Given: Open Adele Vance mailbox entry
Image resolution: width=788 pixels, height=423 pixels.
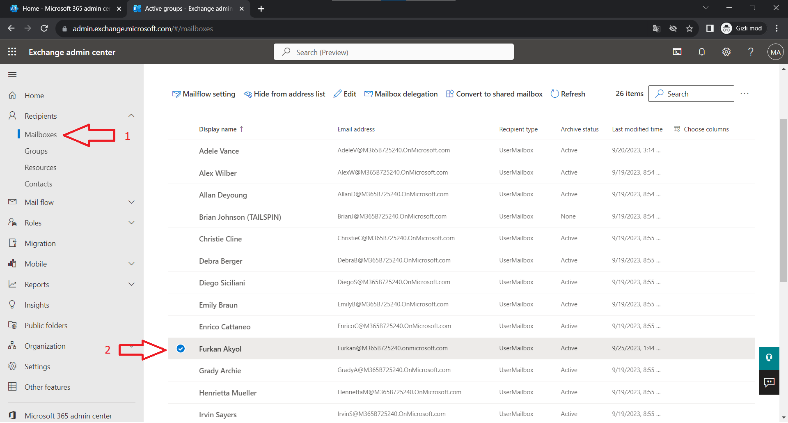Looking at the screenshot, I should pyautogui.click(x=219, y=151).
